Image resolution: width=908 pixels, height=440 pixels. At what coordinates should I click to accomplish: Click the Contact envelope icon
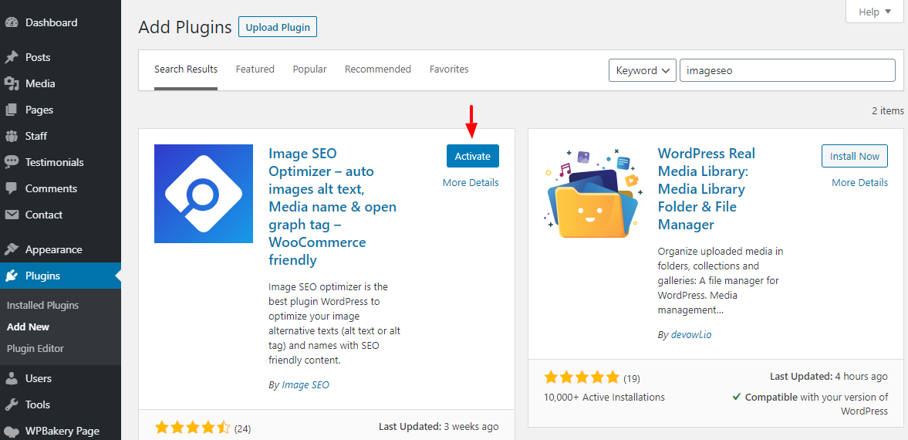[x=11, y=215]
